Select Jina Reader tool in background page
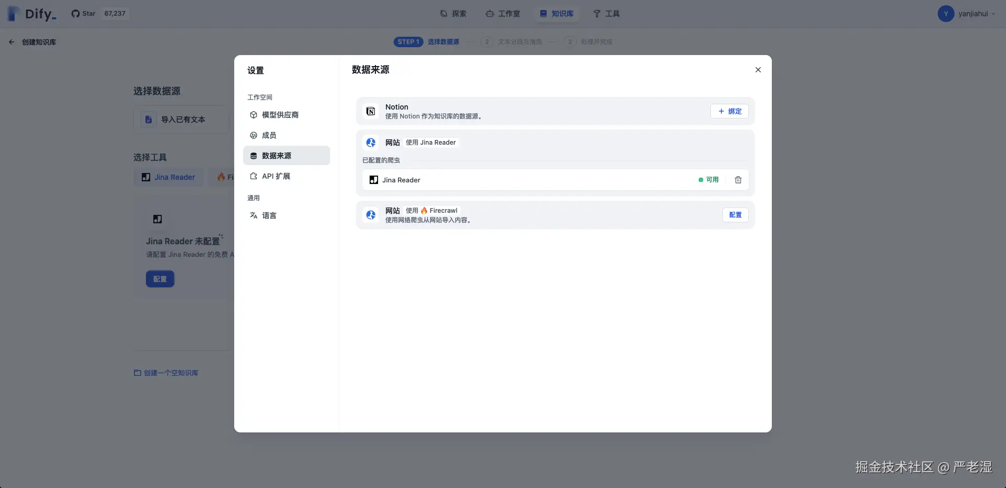Image resolution: width=1006 pixels, height=488 pixels. (169, 177)
